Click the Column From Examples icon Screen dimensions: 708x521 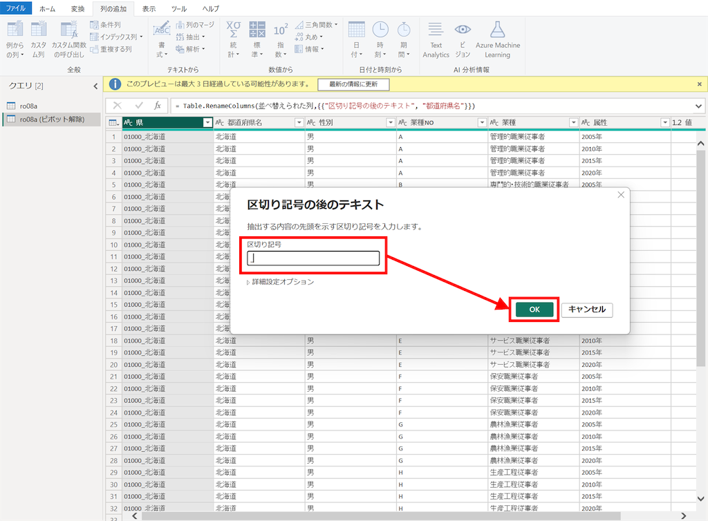coord(15,29)
